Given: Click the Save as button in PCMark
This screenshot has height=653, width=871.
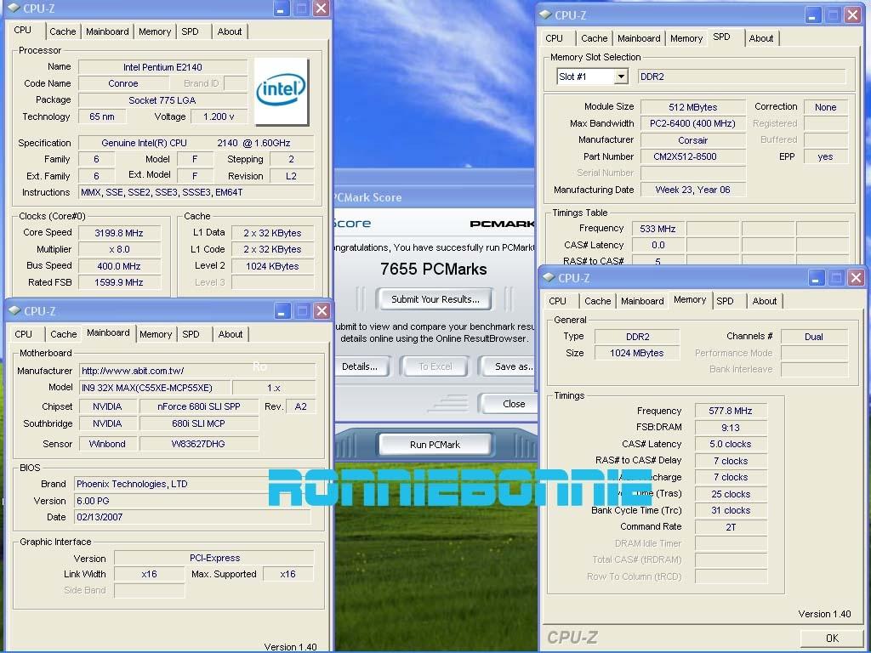Looking at the screenshot, I should pos(509,366).
